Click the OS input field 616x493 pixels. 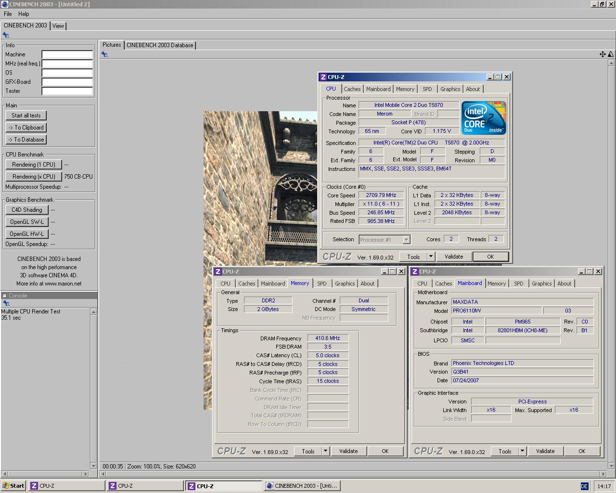click(67, 73)
